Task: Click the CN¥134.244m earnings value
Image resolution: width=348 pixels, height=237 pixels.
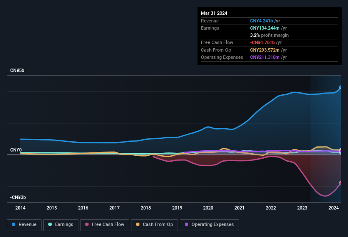Action: point(265,28)
